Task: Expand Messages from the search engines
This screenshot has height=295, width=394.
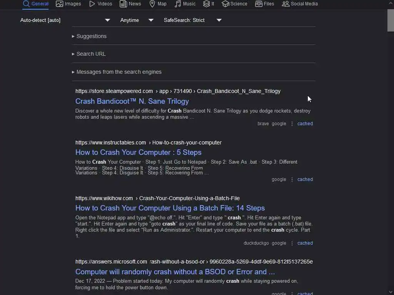Action: [x=119, y=72]
